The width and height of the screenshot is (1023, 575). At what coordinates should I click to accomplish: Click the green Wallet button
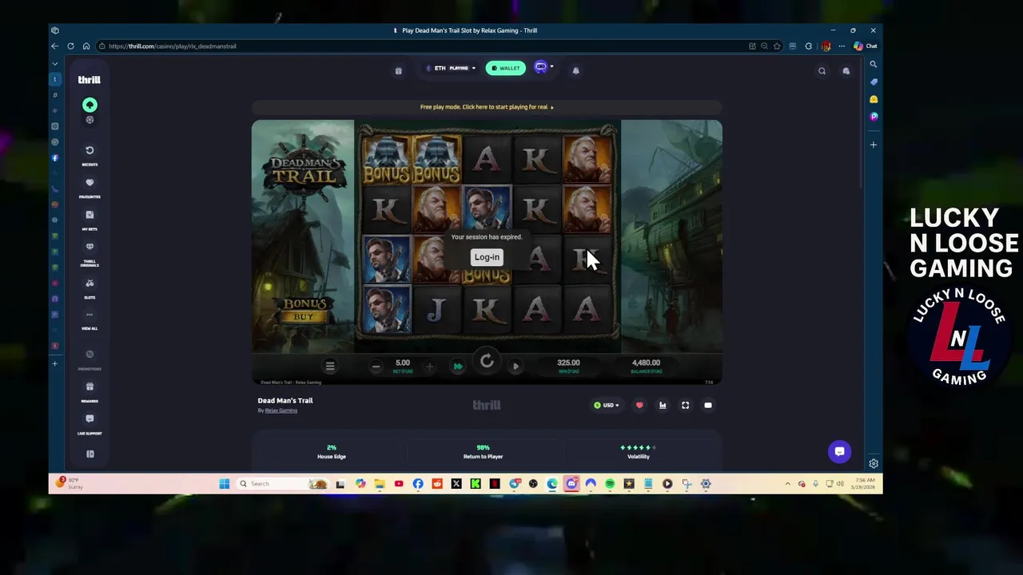click(x=506, y=69)
